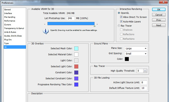Change Progressive Rendering Tiles Color swatch
This screenshot has width=169, height=102.
pyautogui.click(x=76, y=85)
